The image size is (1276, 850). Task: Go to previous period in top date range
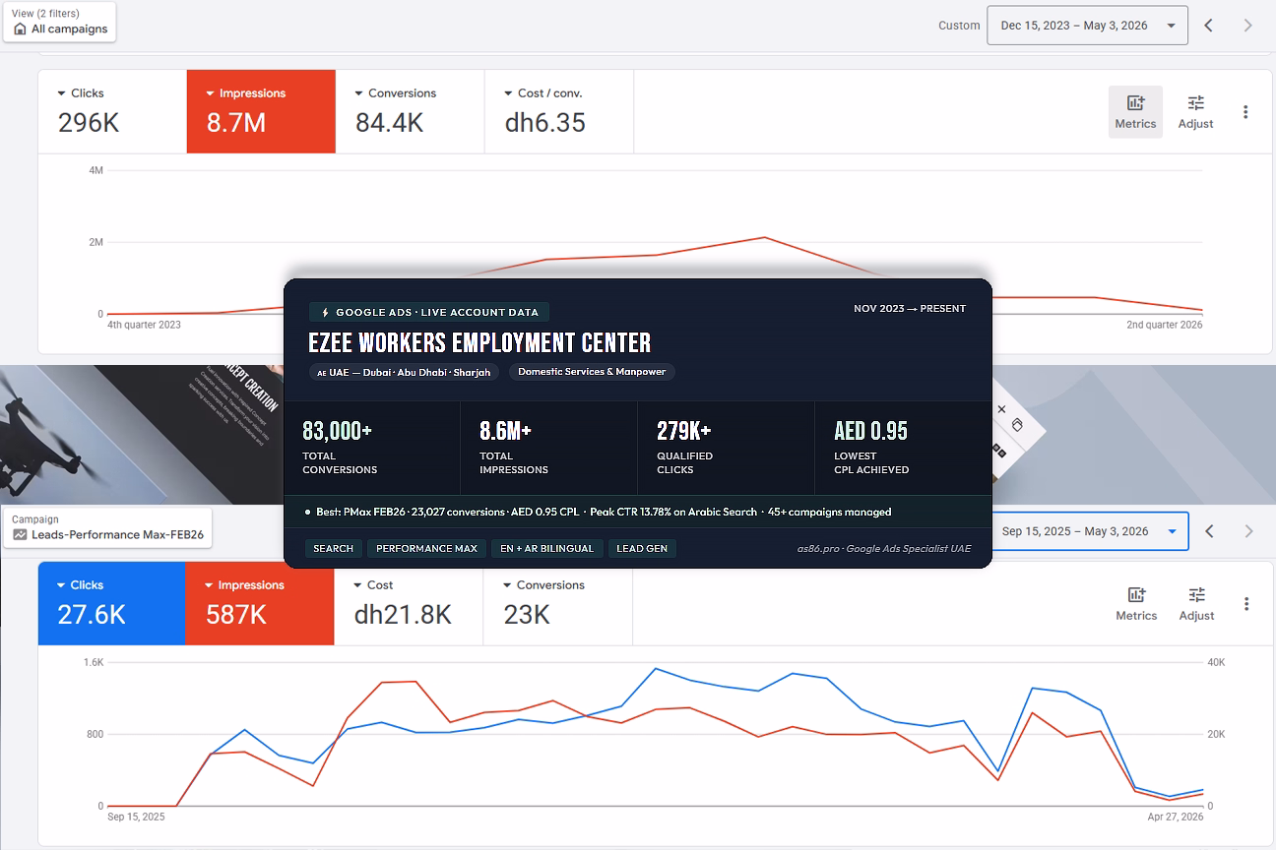coord(1209,26)
